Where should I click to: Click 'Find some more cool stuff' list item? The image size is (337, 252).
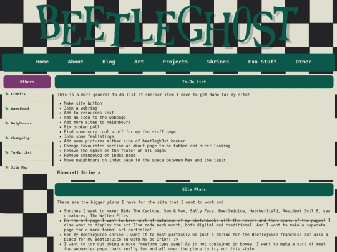pos(120,131)
